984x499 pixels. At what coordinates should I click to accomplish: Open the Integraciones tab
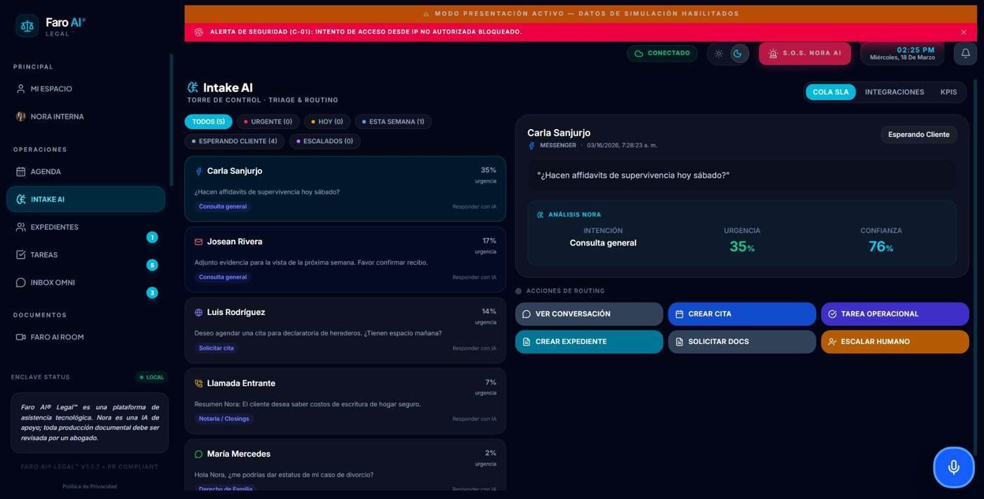(894, 92)
